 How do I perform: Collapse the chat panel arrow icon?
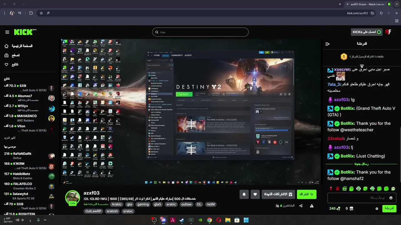click(x=327, y=44)
